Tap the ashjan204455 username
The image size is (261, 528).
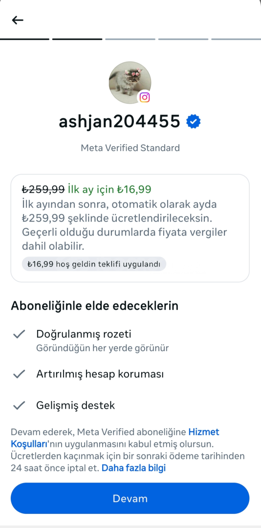click(x=120, y=122)
